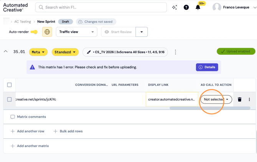Click Bulk add rows
Screen dimensions: 257x162
point(68,131)
